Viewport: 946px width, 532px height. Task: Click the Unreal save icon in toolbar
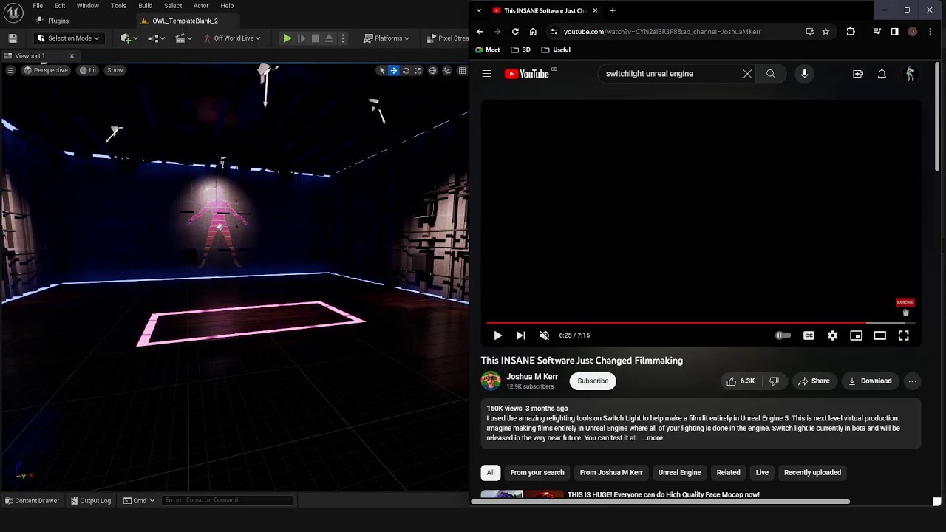tap(13, 38)
